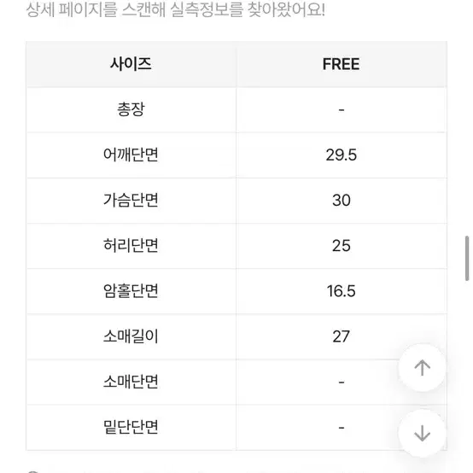Select the armhole value 16.5
473x473 pixels.
point(342,291)
